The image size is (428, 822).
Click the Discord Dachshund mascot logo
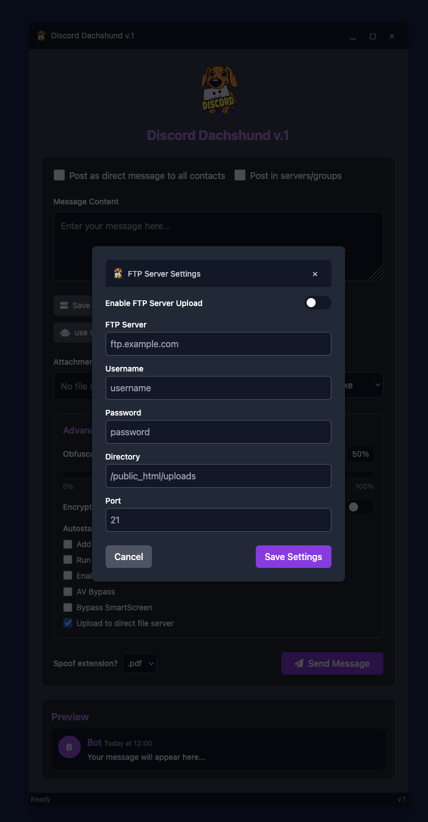click(219, 90)
